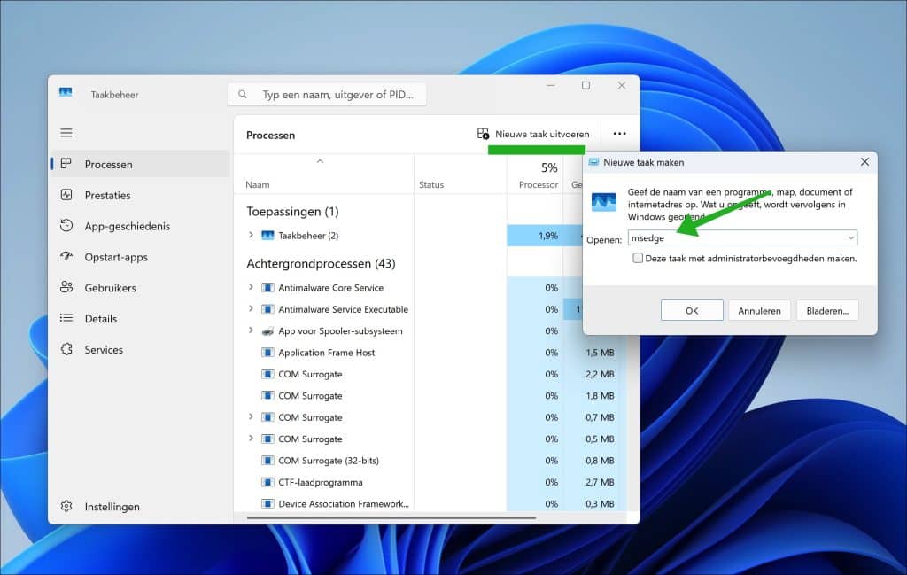The width and height of the screenshot is (907, 575).
Task: Close the Nieuwe taak maken dialog
Action: (x=864, y=162)
